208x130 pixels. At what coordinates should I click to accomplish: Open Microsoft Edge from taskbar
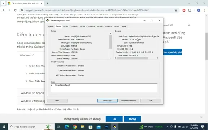pyautogui.click(x=67, y=127)
